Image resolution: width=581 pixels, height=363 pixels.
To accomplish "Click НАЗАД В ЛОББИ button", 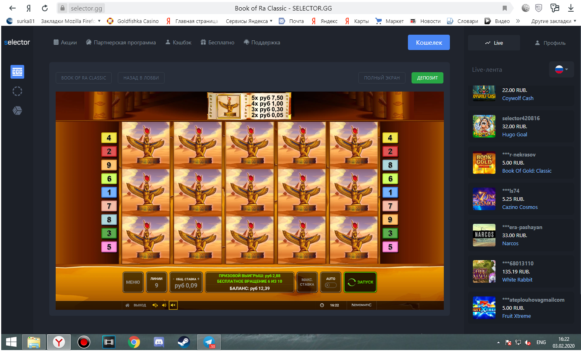I will pos(141,78).
